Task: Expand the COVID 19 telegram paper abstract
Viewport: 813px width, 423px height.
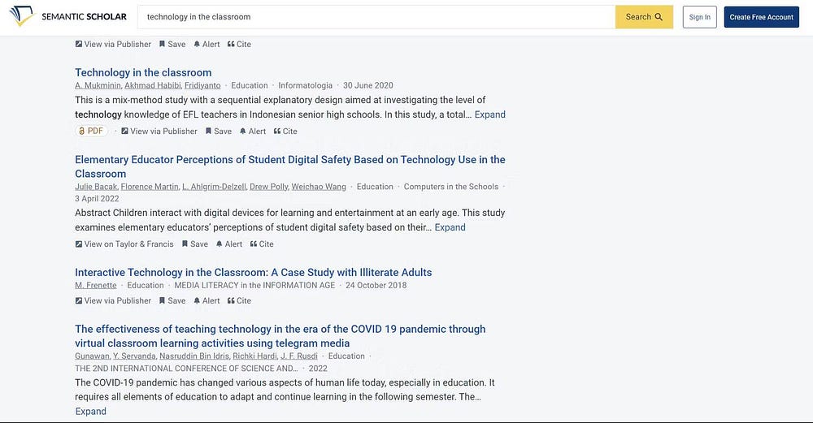Action: coord(90,411)
